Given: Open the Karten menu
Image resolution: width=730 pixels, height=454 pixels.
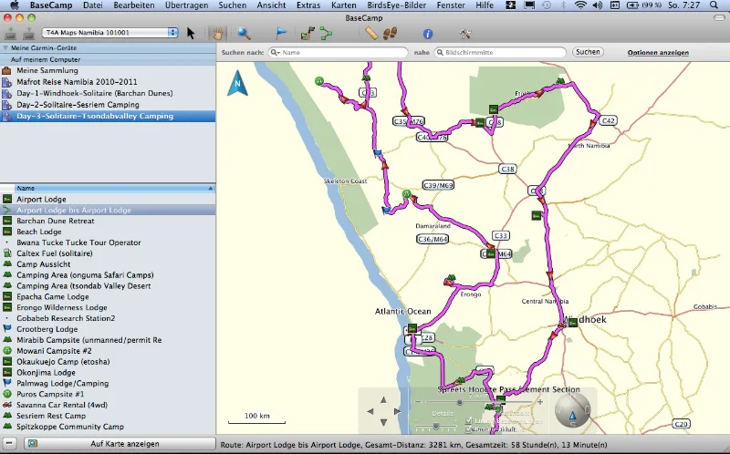Looking at the screenshot, I should coord(344,5).
